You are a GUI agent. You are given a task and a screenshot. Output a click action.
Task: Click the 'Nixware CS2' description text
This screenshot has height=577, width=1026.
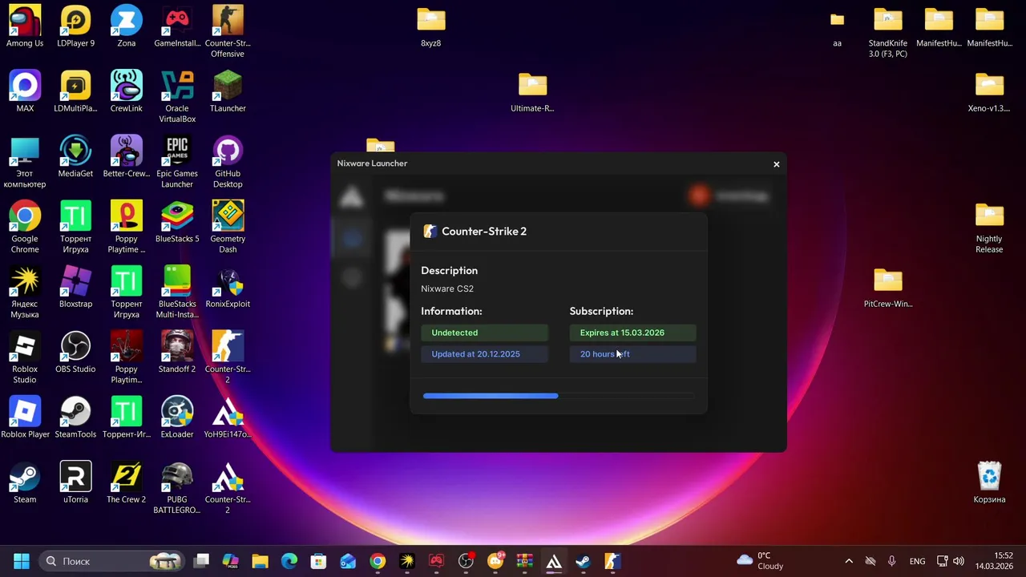coord(447,288)
